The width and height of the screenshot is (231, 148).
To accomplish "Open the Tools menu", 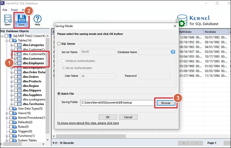I will 14,10.
